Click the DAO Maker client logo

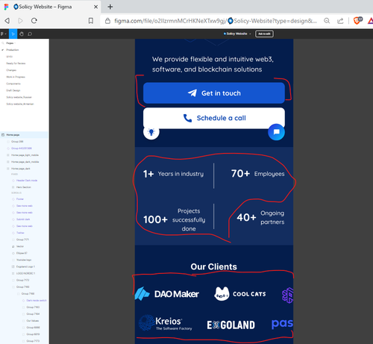click(x=167, y=294)
